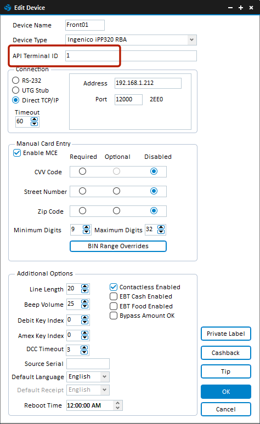Increase the Maximum Digits spinner value

(161, 227)
